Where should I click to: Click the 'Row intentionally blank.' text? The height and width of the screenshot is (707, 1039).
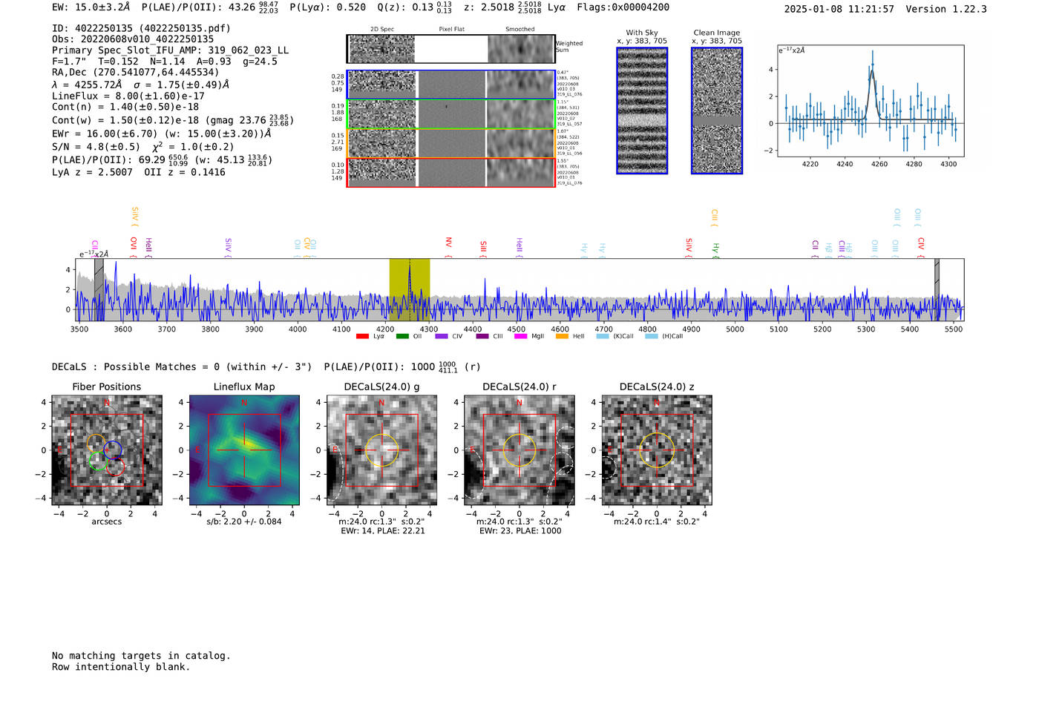pyautogui.click(x=121, y=667)
